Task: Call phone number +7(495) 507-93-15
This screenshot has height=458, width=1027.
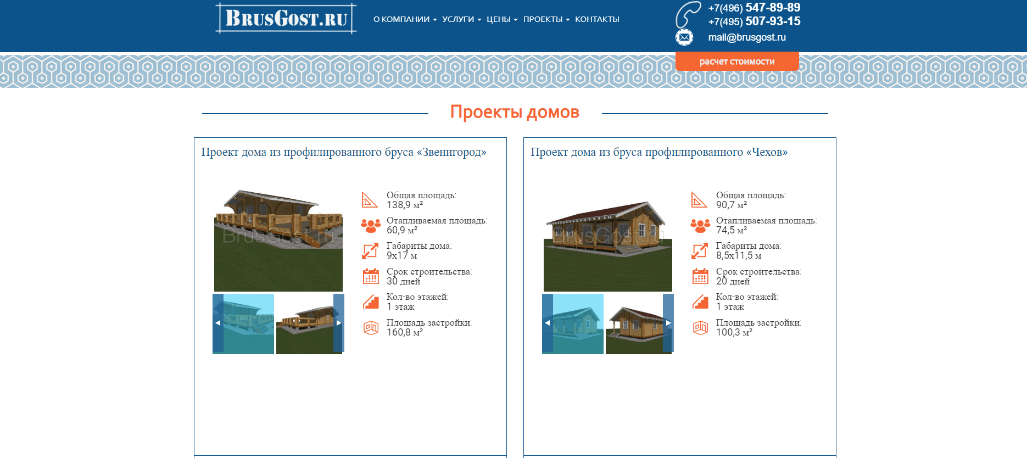Action: click(x=754, y=21)
